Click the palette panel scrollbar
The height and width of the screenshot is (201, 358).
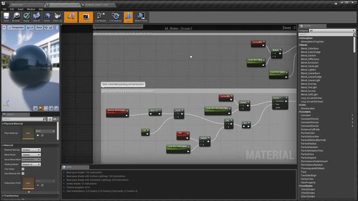(x=355, y=45)
